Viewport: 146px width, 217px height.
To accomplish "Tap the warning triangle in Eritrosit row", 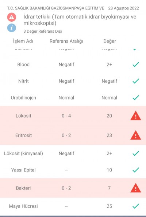I will pos(136,135).
